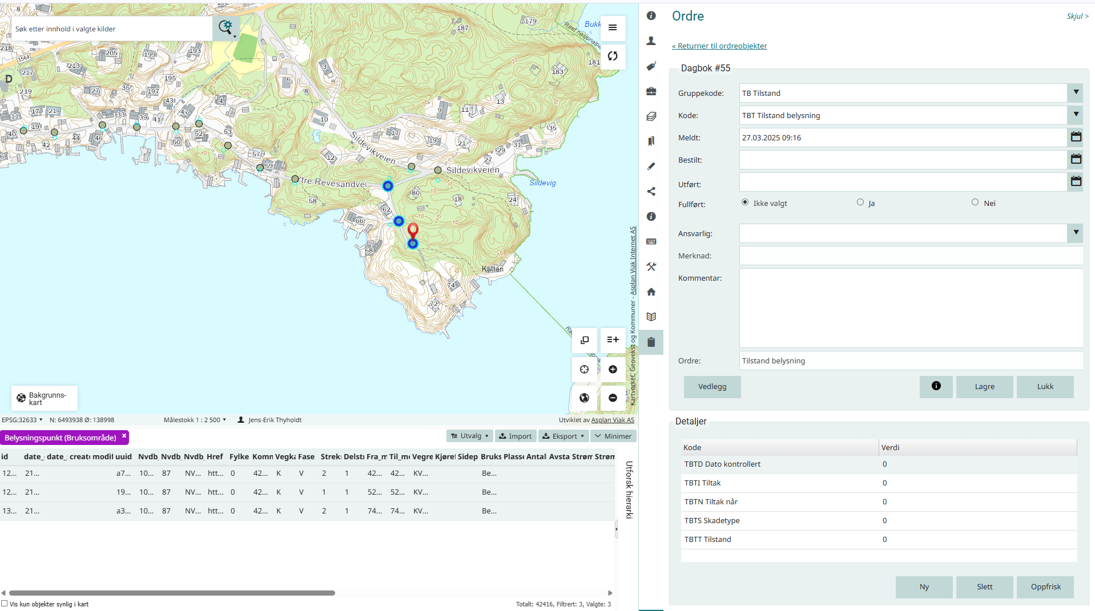Click the zoom out minus button
1095x611 pixels.
click(613, 398)
